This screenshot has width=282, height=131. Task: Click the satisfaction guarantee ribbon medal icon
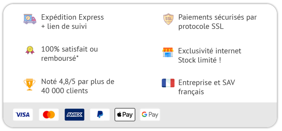click(30, 50)
